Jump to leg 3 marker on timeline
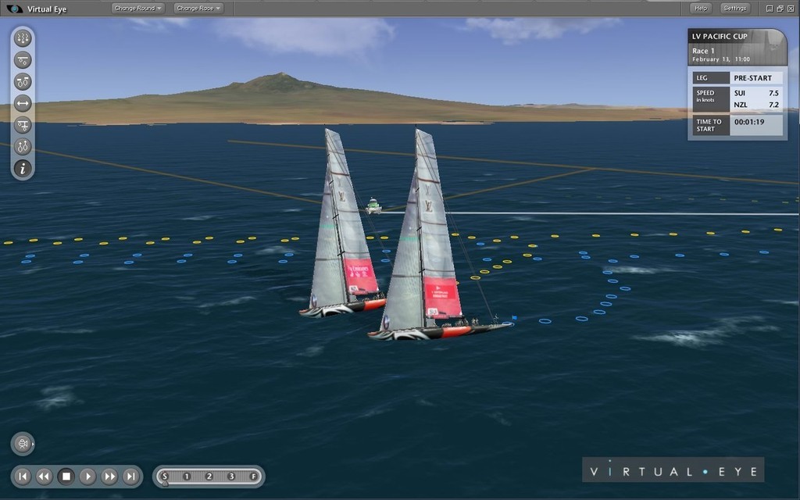Viewport: 800px width, 500px height. point(231,477)
